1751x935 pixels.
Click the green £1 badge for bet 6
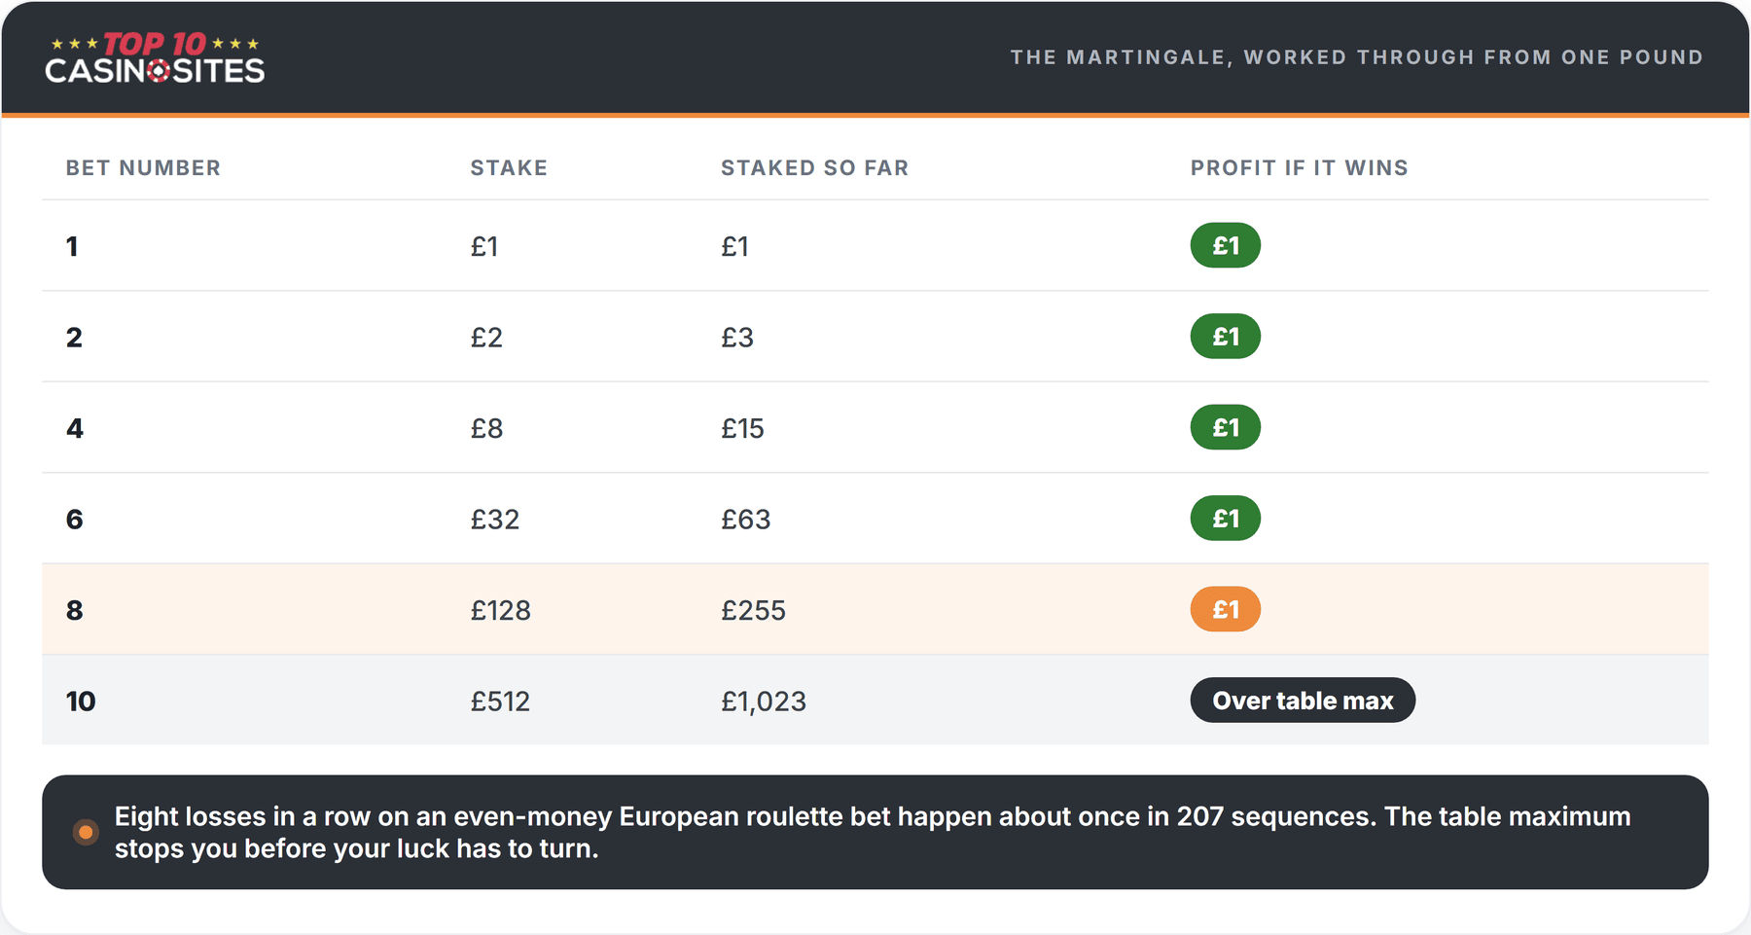[1225, 519]
